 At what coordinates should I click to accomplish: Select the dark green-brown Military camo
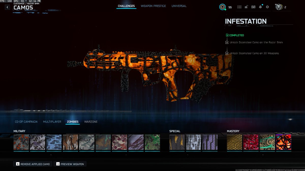tap(103, 142)
